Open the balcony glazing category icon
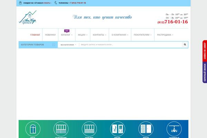The image size is (207, 138). tap(61, 129)
